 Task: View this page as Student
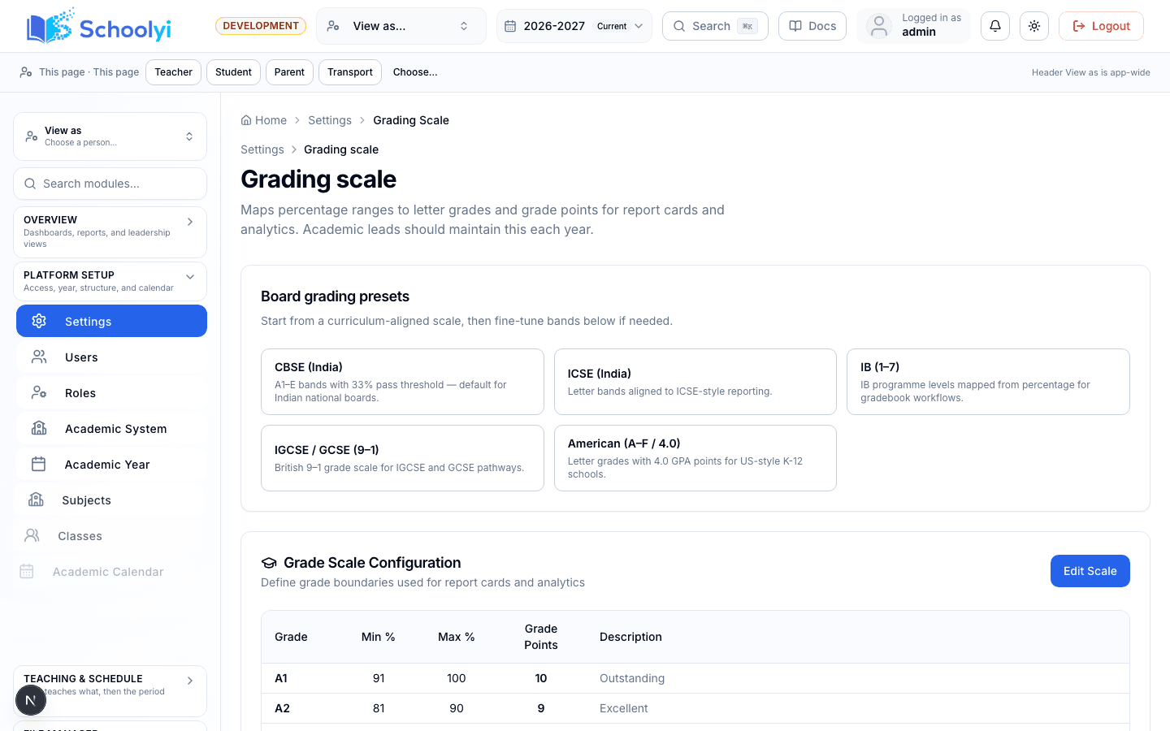point(233,72)
